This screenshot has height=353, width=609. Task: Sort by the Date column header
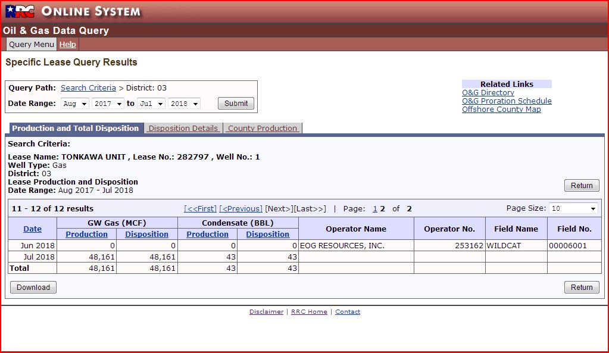(33, 229)
